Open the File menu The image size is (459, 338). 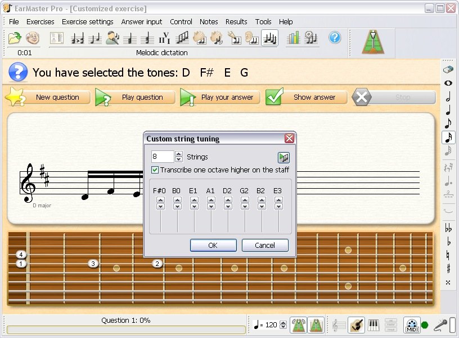point(13,22)
